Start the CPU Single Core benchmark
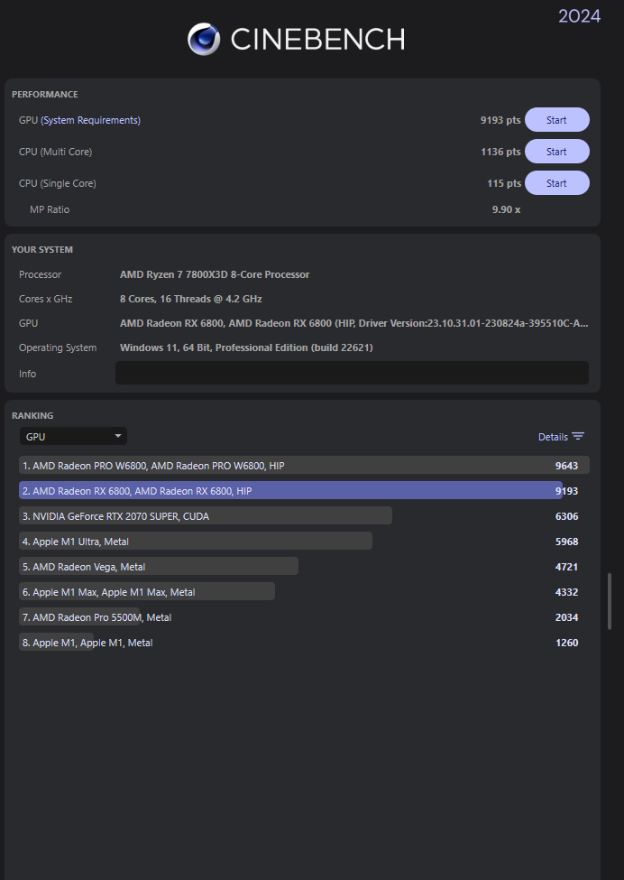This screenshot has height=880, width=624. [556, 183]
